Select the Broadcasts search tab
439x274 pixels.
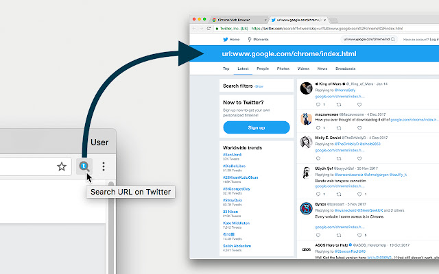(346, 68)
